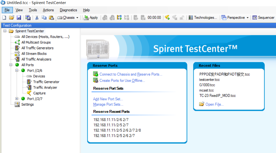Select All Multicast Groups in tree
The width and height of the screenshot is (276, 153).
click(36, 42)
